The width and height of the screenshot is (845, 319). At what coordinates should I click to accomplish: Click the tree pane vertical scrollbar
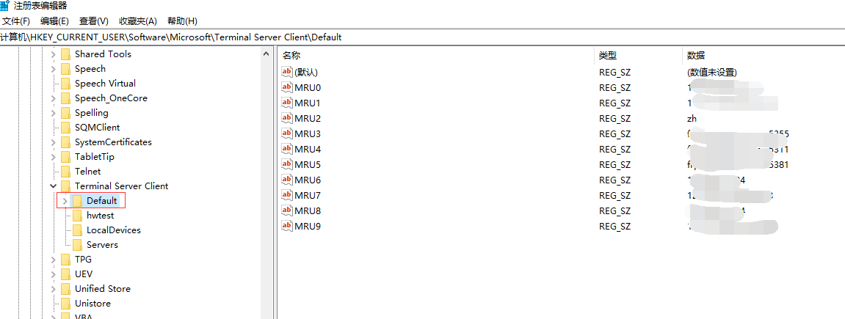click(x=267, y=183)
